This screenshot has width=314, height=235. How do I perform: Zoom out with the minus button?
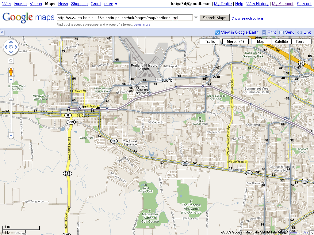[x=11, y=135]
